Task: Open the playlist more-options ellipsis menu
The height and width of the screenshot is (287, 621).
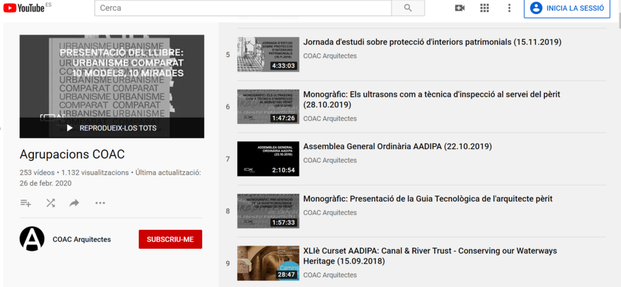Action: point(100,203)
